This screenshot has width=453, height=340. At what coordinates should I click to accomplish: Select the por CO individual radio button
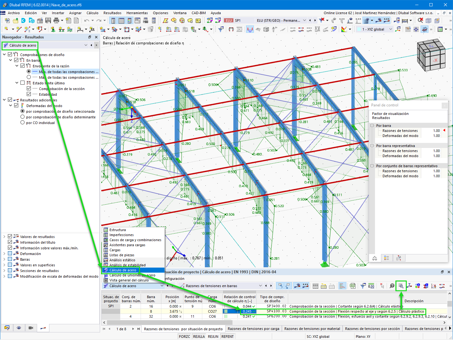pos(22,122)
